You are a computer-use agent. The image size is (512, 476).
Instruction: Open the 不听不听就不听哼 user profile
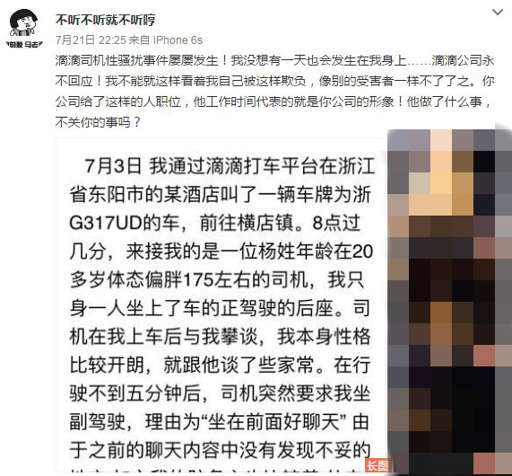tap(105, 20)
